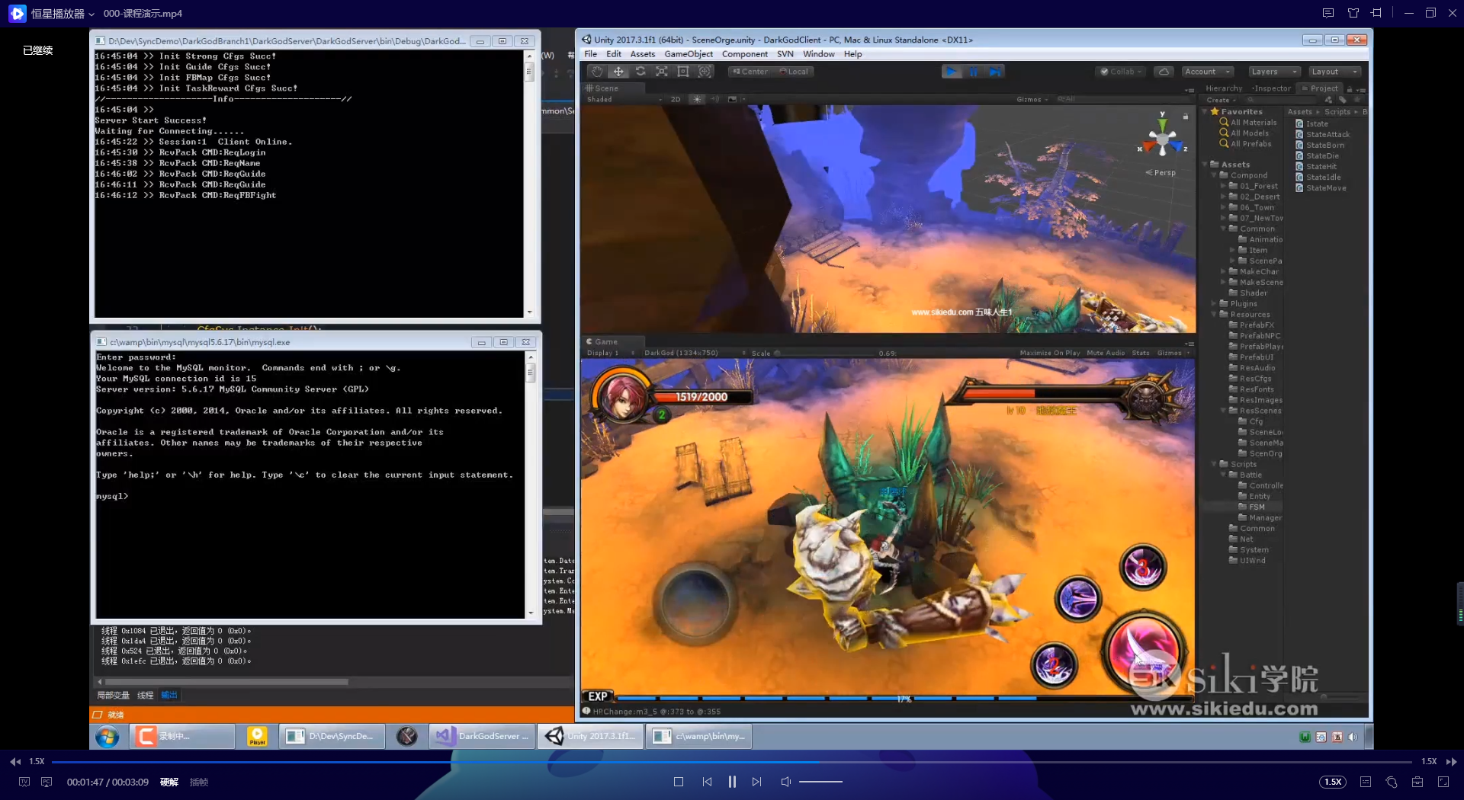Open the Layers dropdown
The height and width of the screenshot is (800, 1464).
tap(1273, 72)
